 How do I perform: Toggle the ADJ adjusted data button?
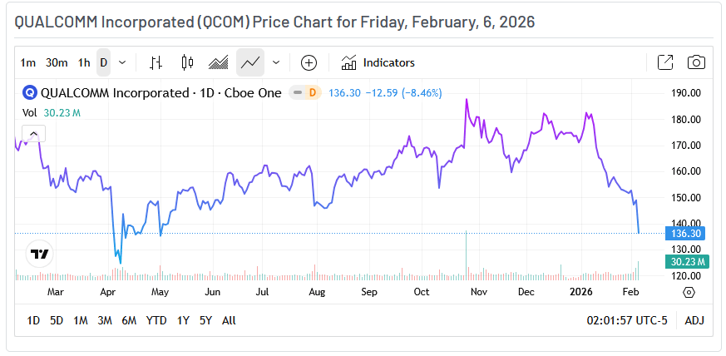tap(694, 320)
